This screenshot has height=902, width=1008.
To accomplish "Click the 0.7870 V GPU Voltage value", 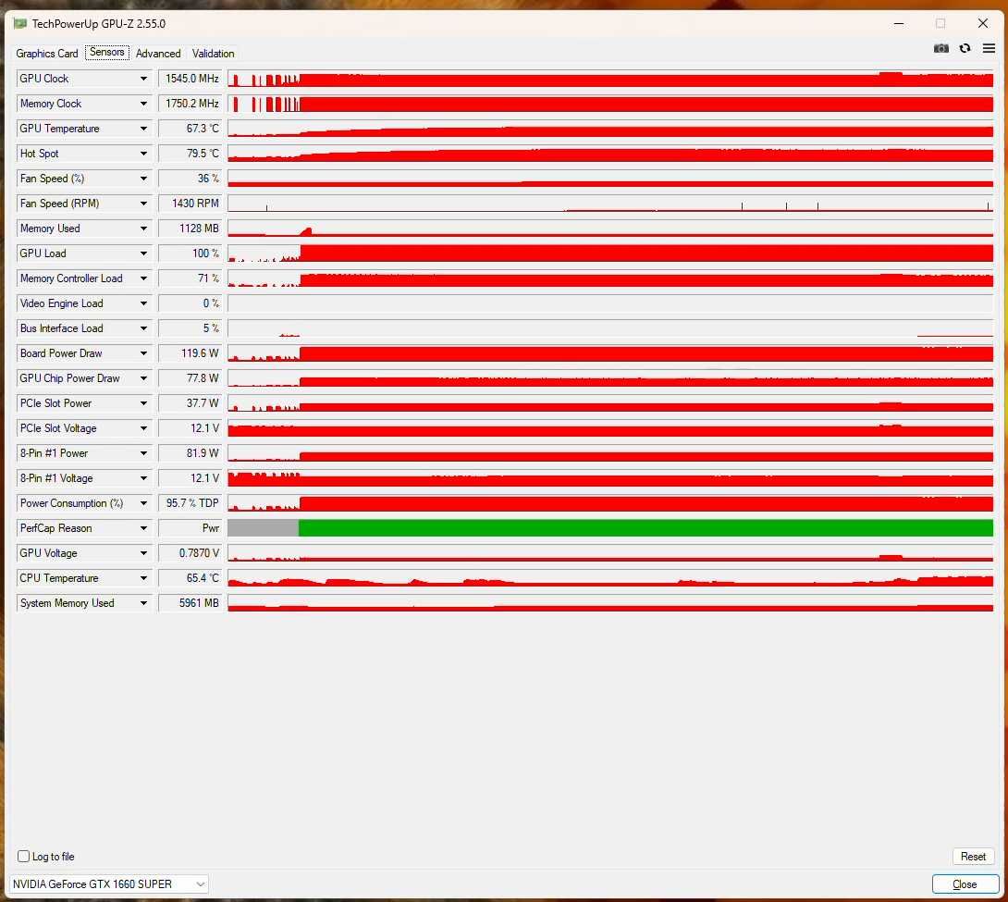I will [191, 553].
